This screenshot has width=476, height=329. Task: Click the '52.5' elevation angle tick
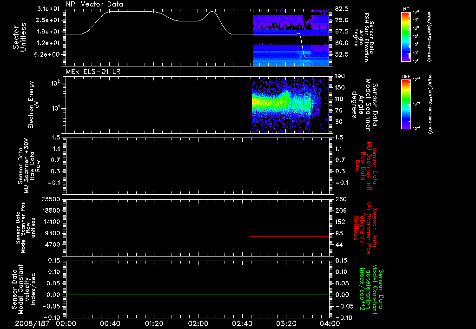(342, 55)
